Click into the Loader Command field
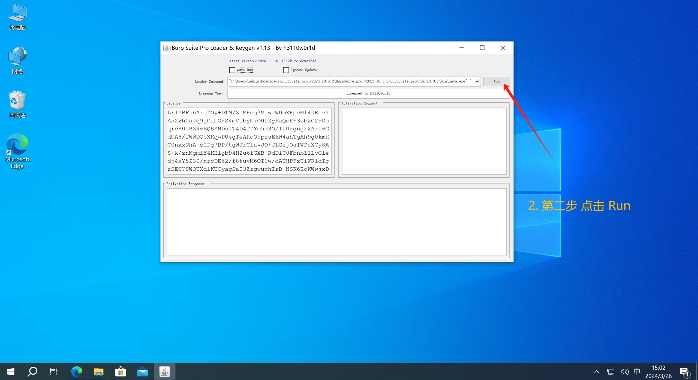This screenshot has width=698, height=380. 354,81
